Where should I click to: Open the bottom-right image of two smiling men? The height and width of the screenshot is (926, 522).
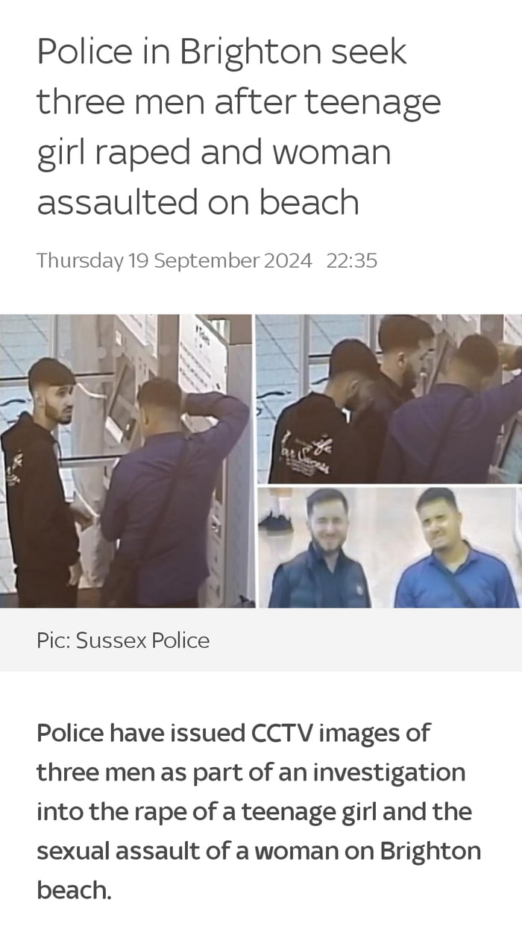point(389,548)
